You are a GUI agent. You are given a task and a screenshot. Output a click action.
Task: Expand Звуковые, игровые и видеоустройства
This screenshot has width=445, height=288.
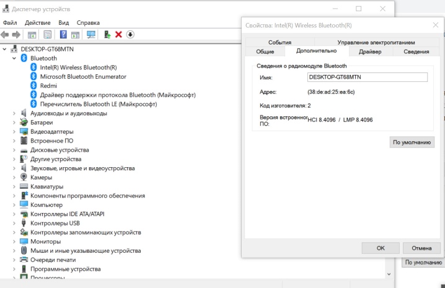pyautogui.click(x=14, y=168)
